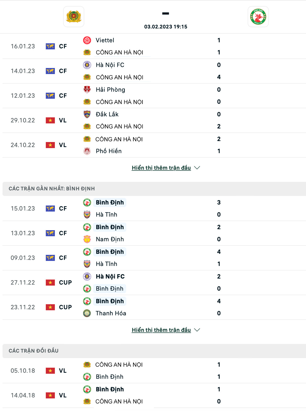Click the CF competition flag on 12.01.23 row
306x411 pixels.
coord(50,96)
